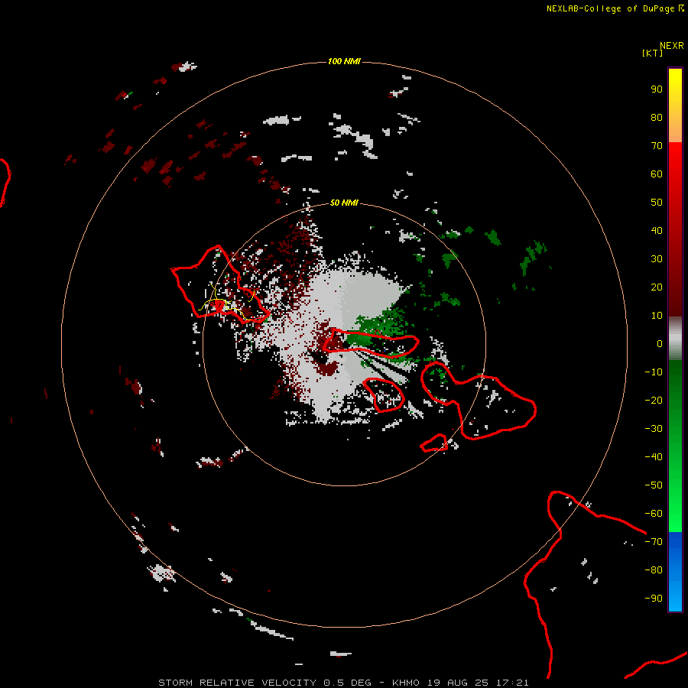Screen dimensions: 688x688
Task: Click the positive 90 scale value
Action: (657, 89)
